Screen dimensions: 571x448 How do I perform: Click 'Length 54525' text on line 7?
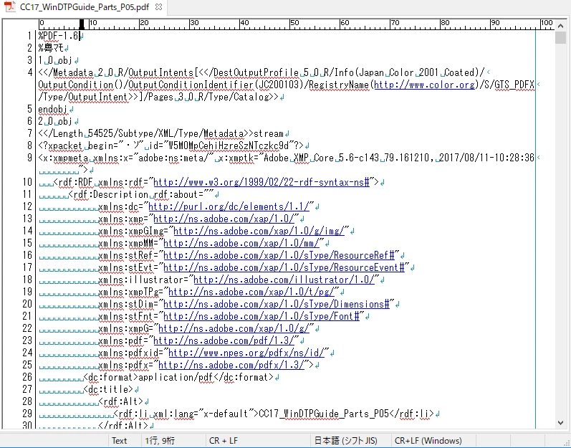(83, 133)
